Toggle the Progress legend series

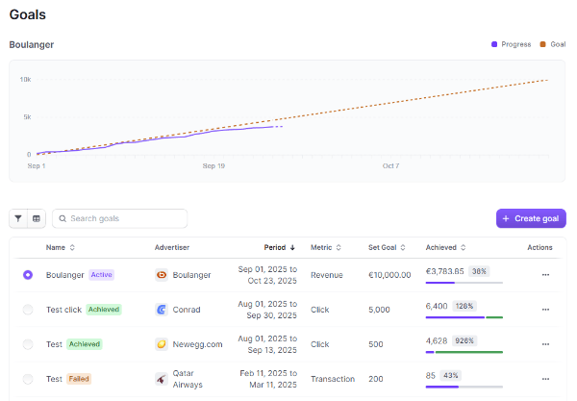click(x=510, y=44)
